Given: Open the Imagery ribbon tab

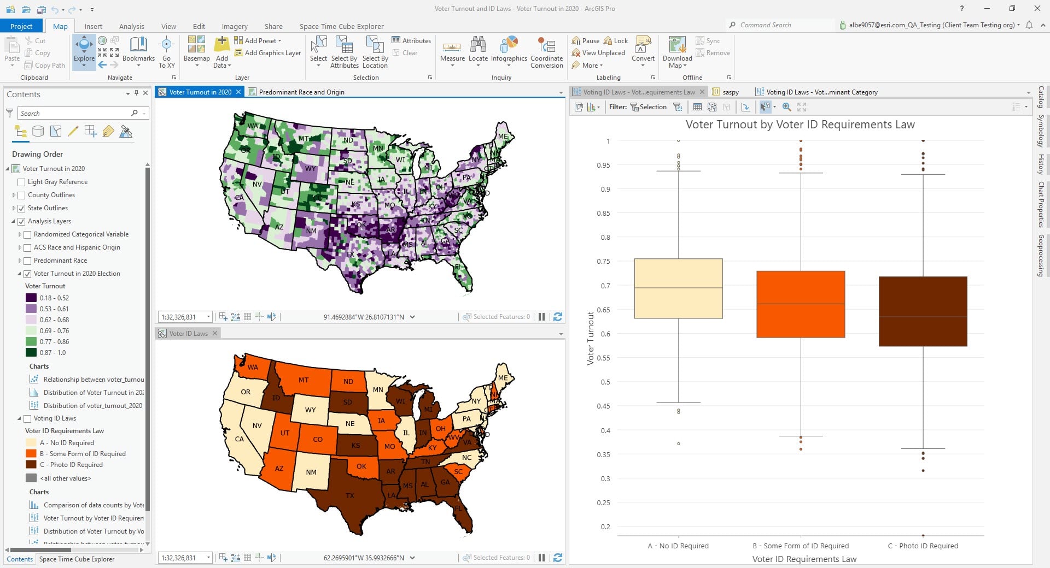Looking at the screenshot, I should point(235,26).
